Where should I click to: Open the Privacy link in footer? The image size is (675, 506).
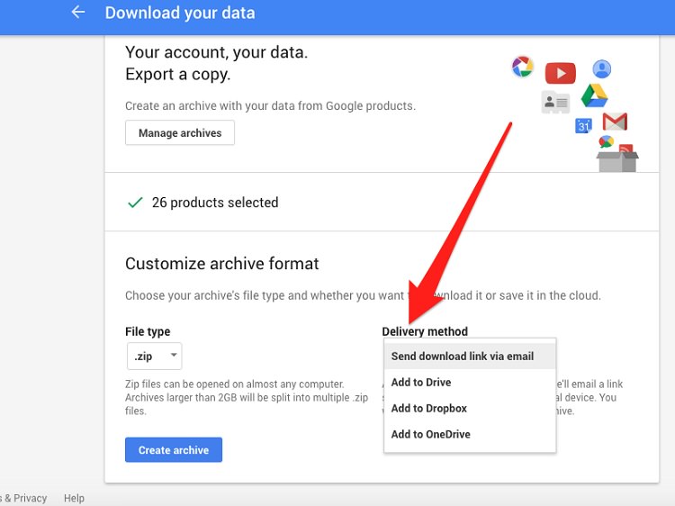(x=29, y=498)
